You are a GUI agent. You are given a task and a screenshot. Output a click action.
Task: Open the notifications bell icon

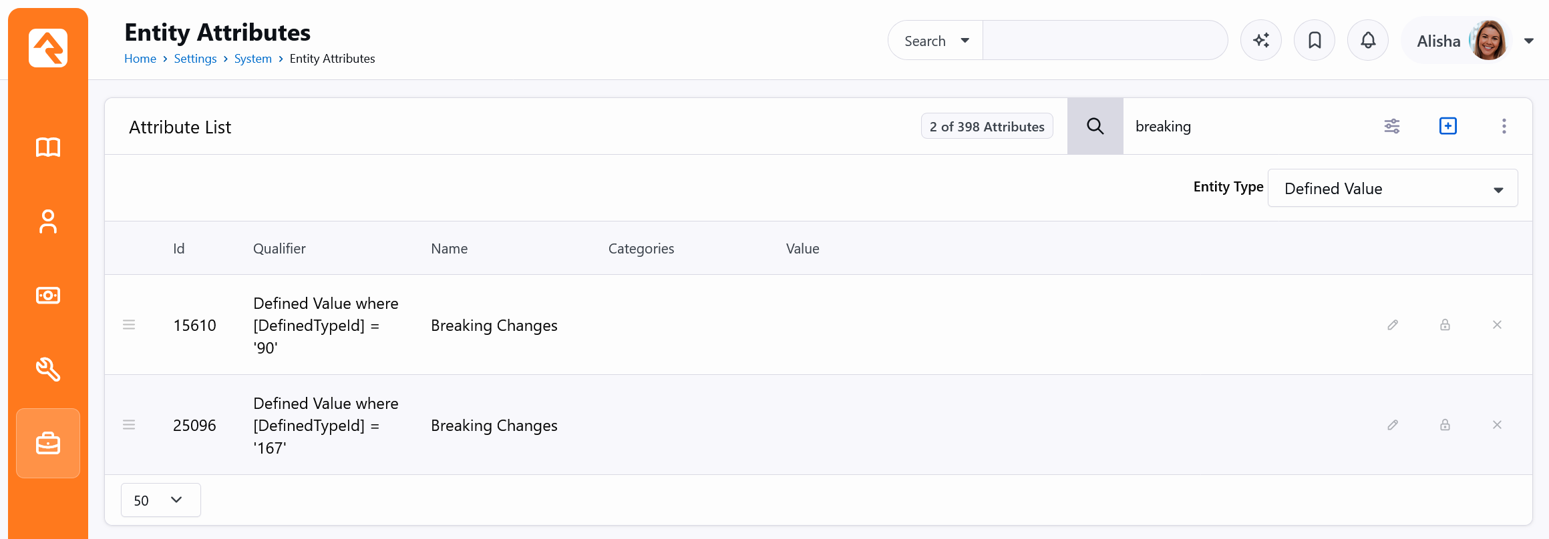click(x=1368, y=41)
